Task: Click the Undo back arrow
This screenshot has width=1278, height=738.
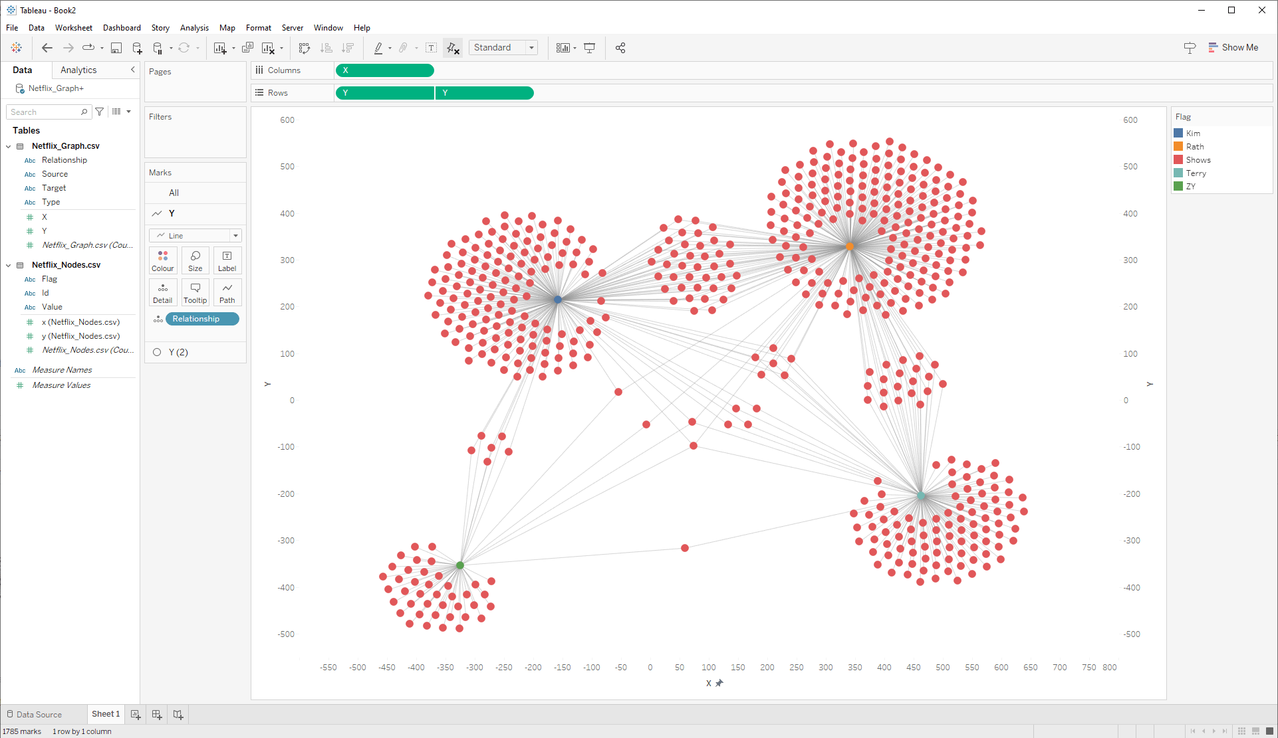Action: click(x=47, y=48)
